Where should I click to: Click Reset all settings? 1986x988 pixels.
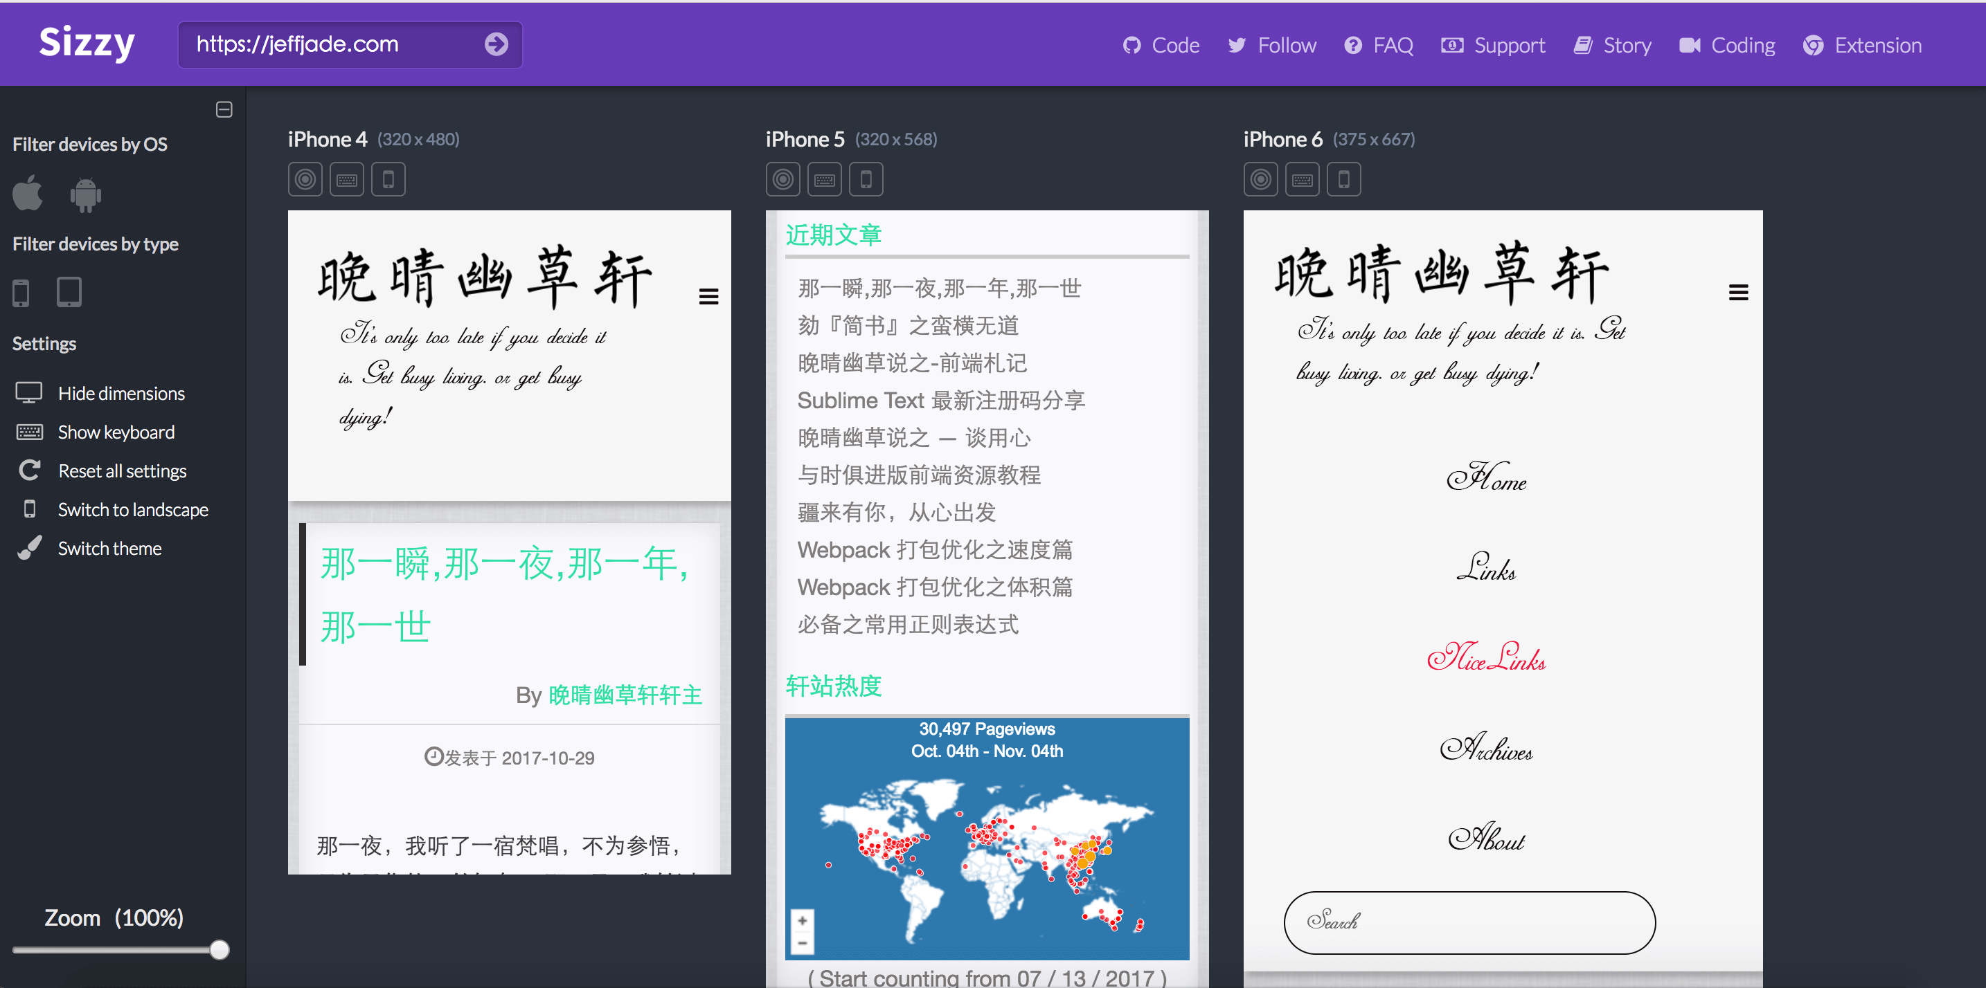(122, 470)
